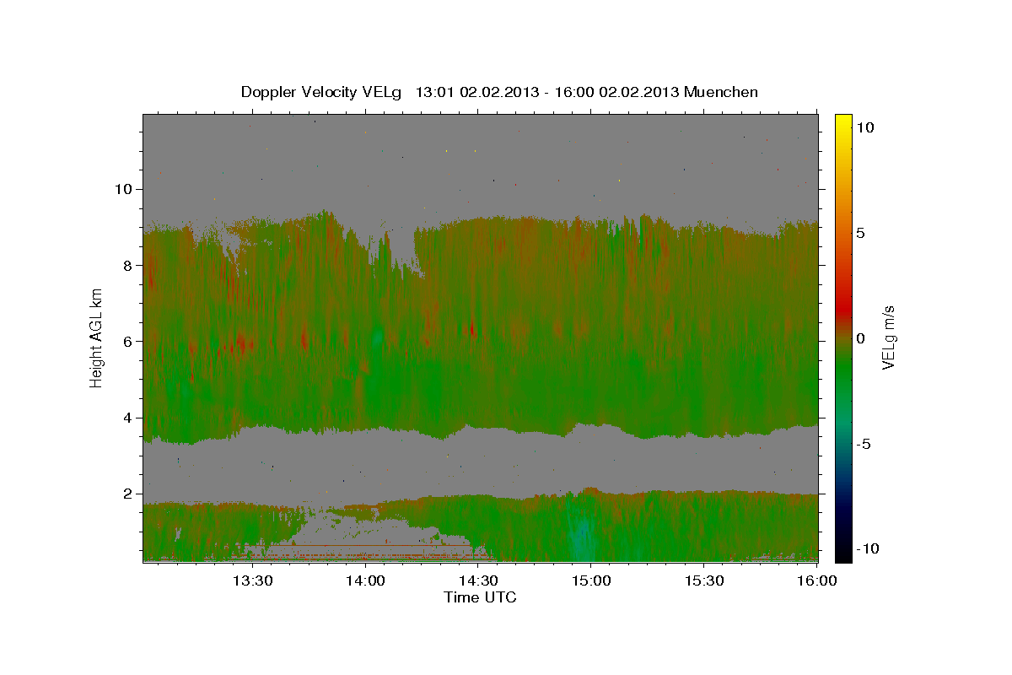Click 'Muenchen' in the plot title
The height and width of the screenshot is (675, 1012).
click(722, 92)
